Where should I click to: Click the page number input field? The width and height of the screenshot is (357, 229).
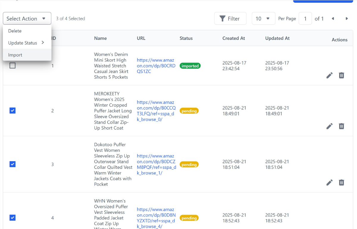tap(305, 18)
